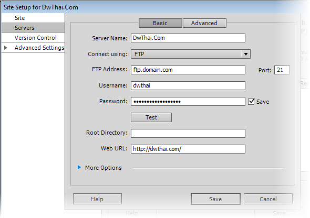
Task: Click the Save button
Action: [x=215, y=199]
